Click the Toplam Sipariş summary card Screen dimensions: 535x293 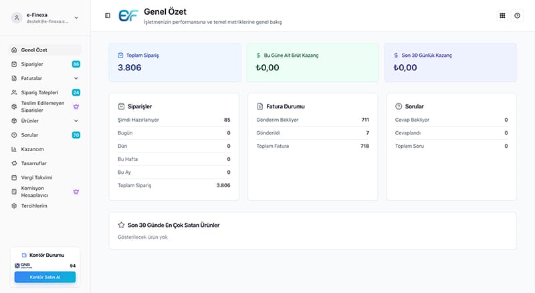(175, 62)
